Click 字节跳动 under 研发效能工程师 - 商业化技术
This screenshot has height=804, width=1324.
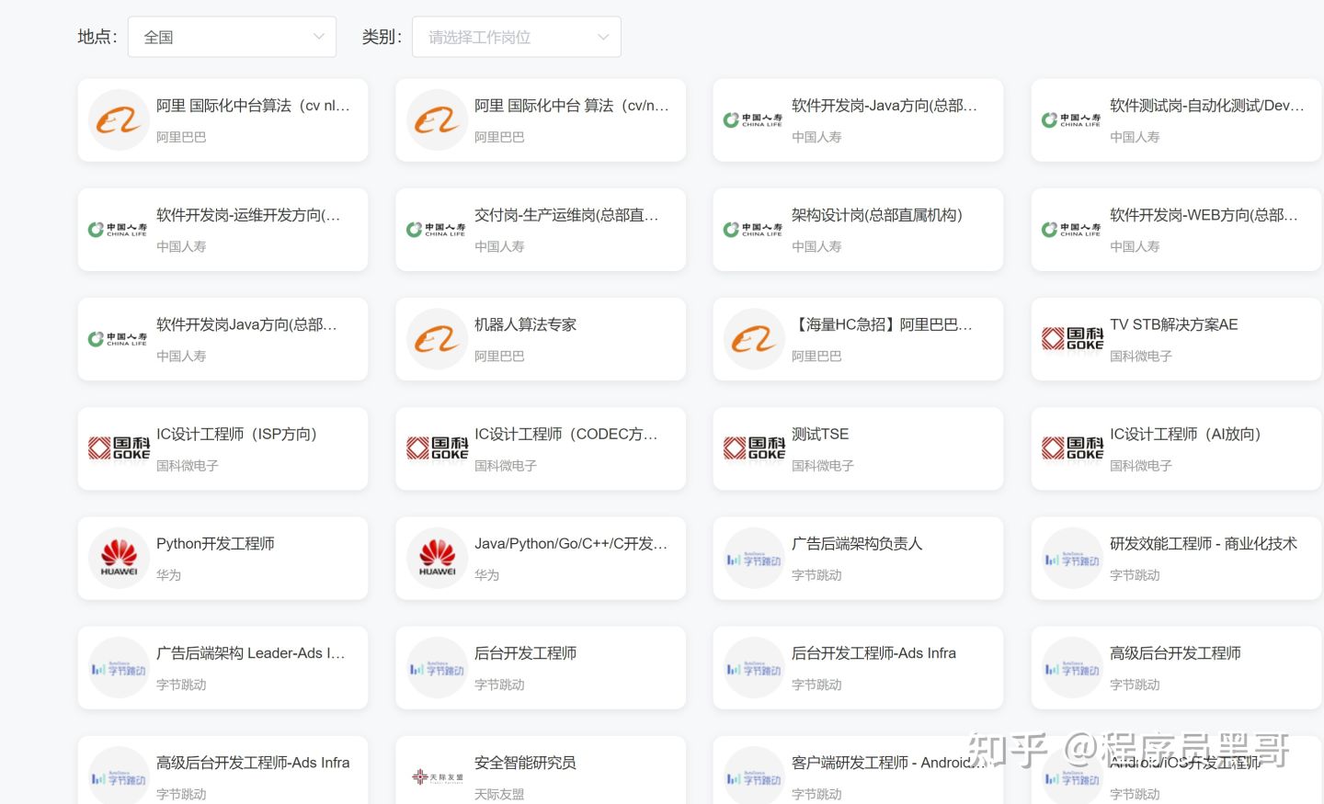[x=1135, y=575]
